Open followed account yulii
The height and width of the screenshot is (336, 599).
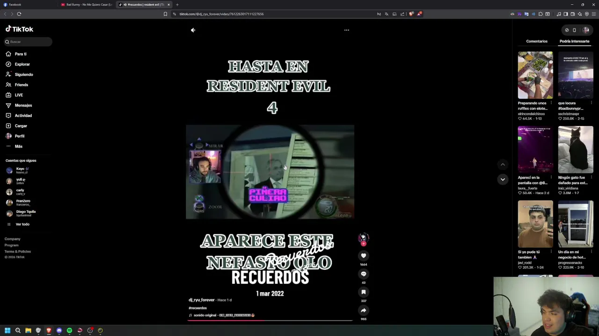click(x=21, y=181)
